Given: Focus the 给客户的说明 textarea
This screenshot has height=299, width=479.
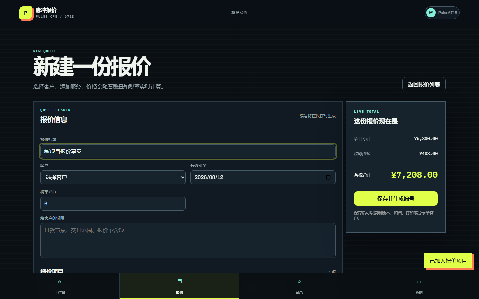Looking at the screenshot, I should [188, 241].
